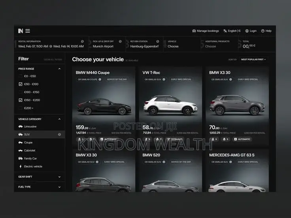Click Automatic tag on top BMW X3 30
This screenshot has height=218, width=291.
(x=242, y=139)
